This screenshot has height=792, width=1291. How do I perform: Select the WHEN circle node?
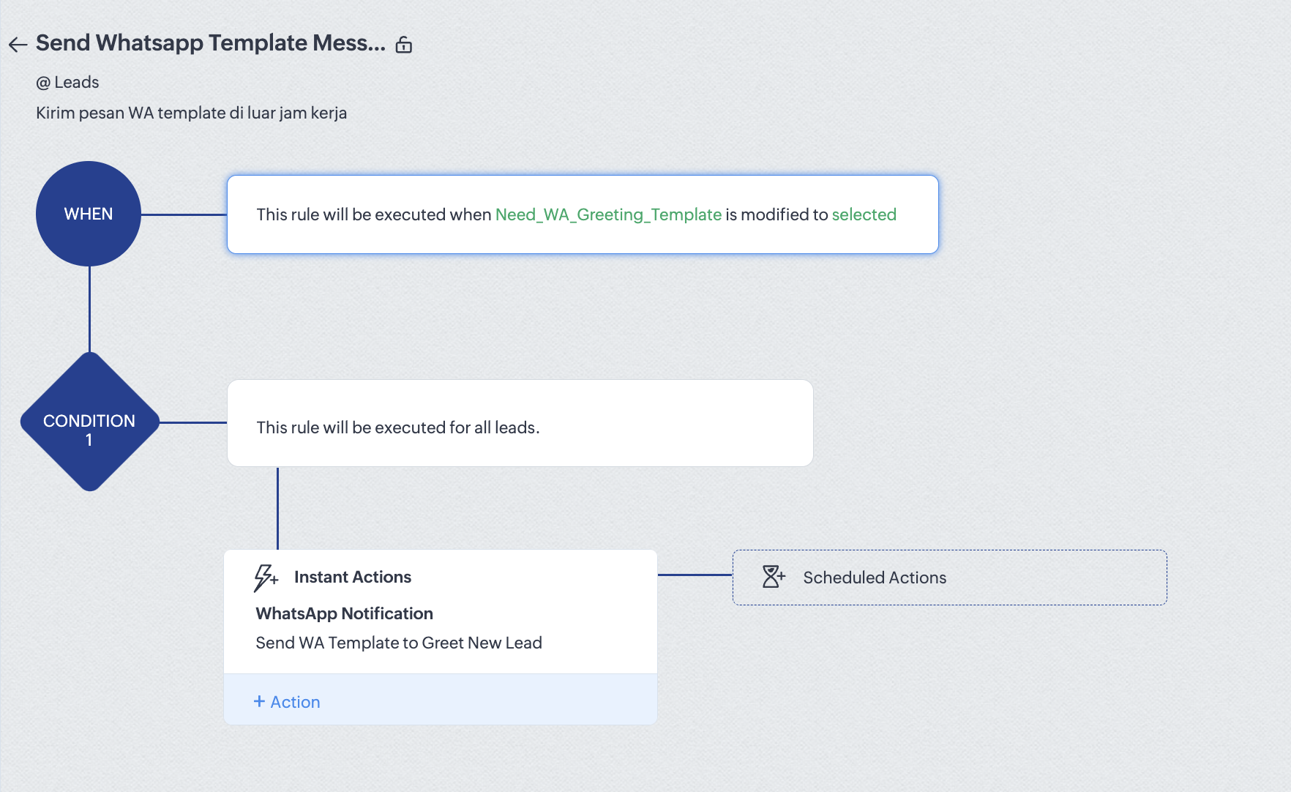click(89, 214)
